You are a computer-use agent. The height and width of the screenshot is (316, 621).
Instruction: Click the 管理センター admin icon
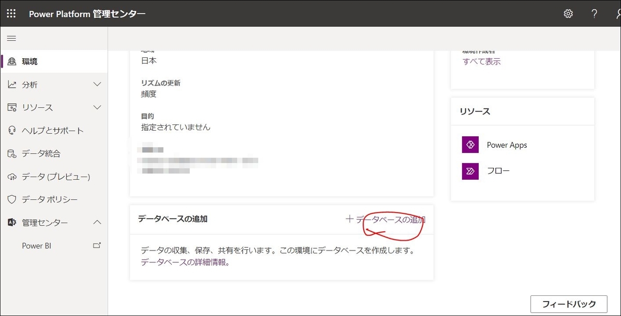click(12, 223)
